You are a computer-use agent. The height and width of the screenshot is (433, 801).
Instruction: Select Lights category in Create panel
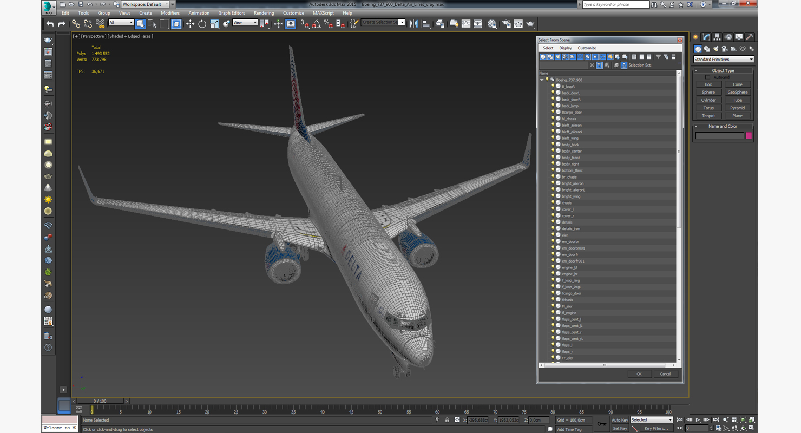(x=715, y=49)
